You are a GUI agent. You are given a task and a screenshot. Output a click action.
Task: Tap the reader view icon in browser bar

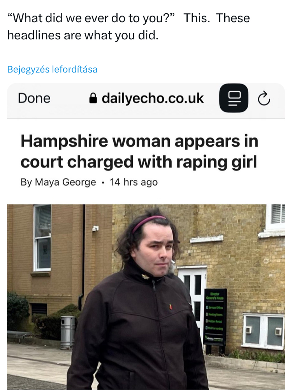[234, 98]
